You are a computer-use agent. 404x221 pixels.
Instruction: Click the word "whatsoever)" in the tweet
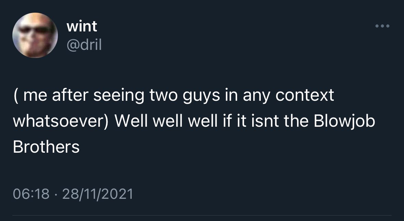(x=60, y=122)
